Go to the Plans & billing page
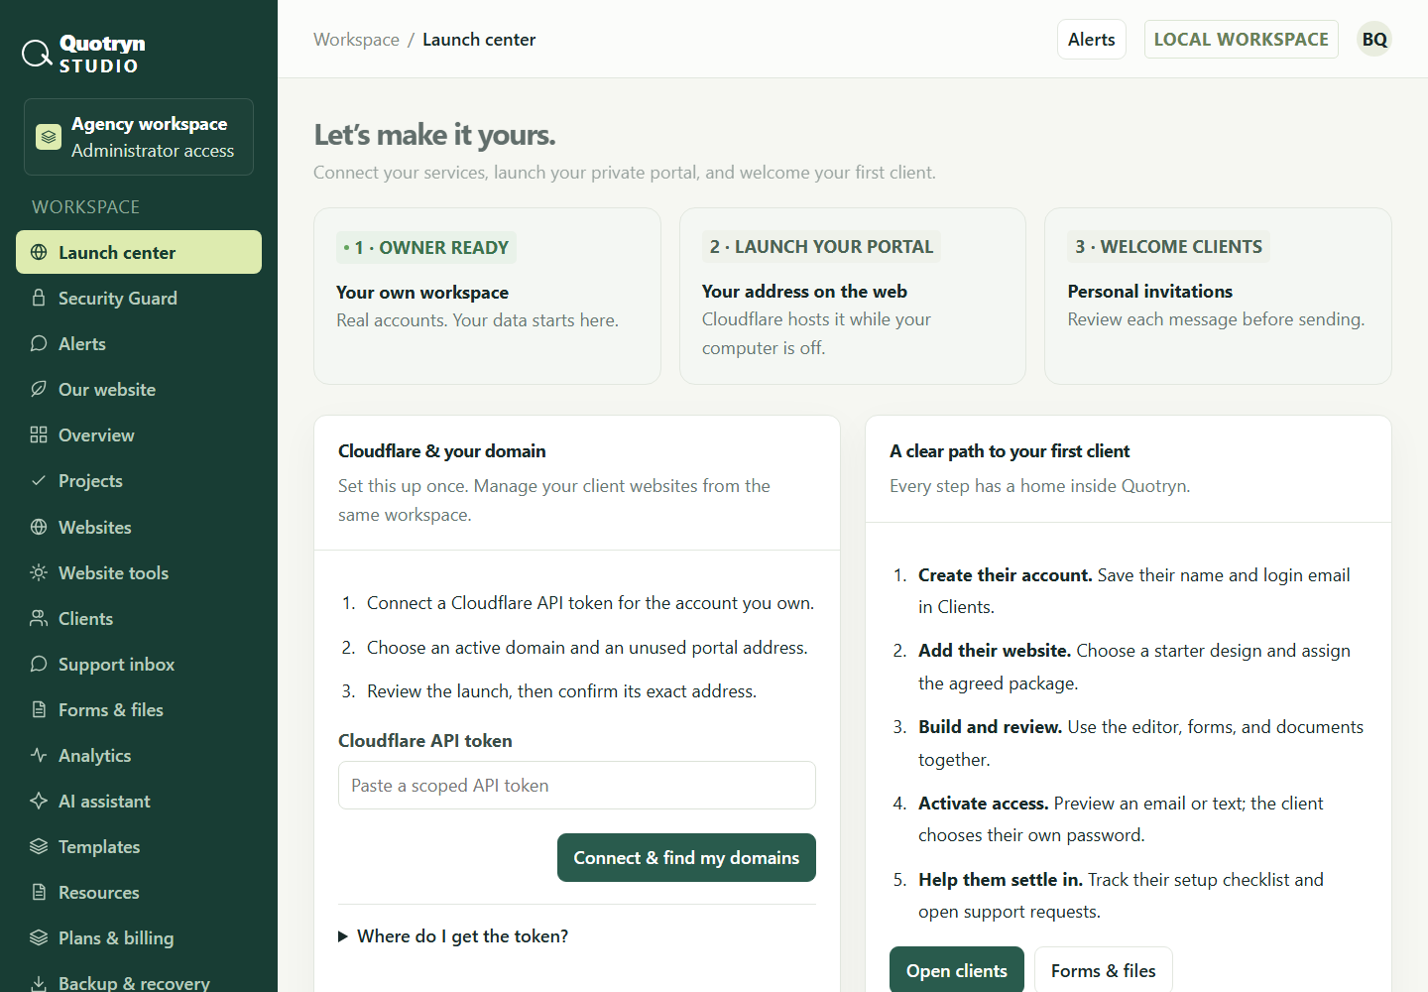Screen dimensions: 1428x992 click(139, 937)
